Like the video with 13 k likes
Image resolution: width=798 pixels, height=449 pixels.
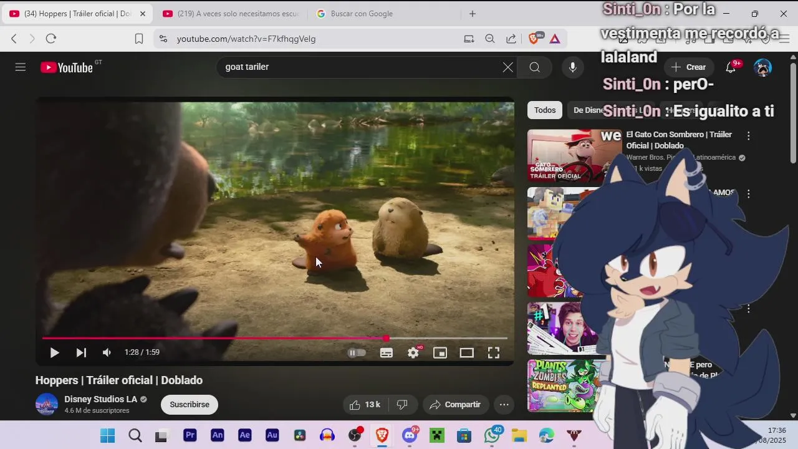[x=365, y=405]
